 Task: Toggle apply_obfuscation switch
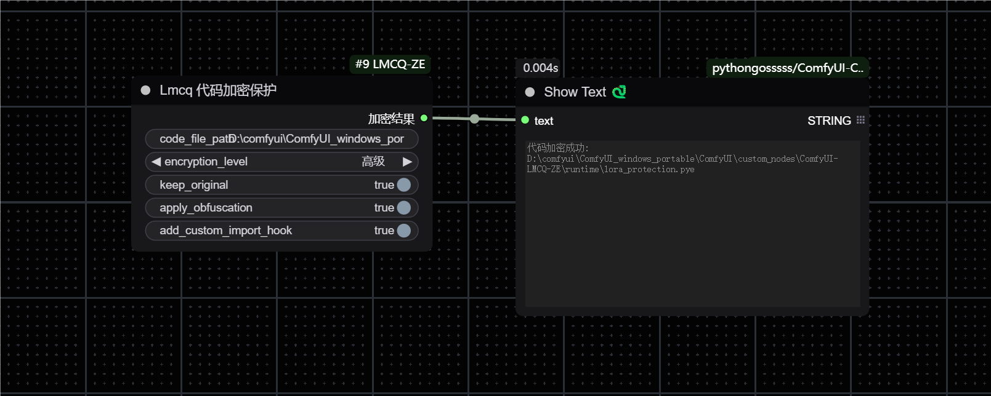click(404, 208)
